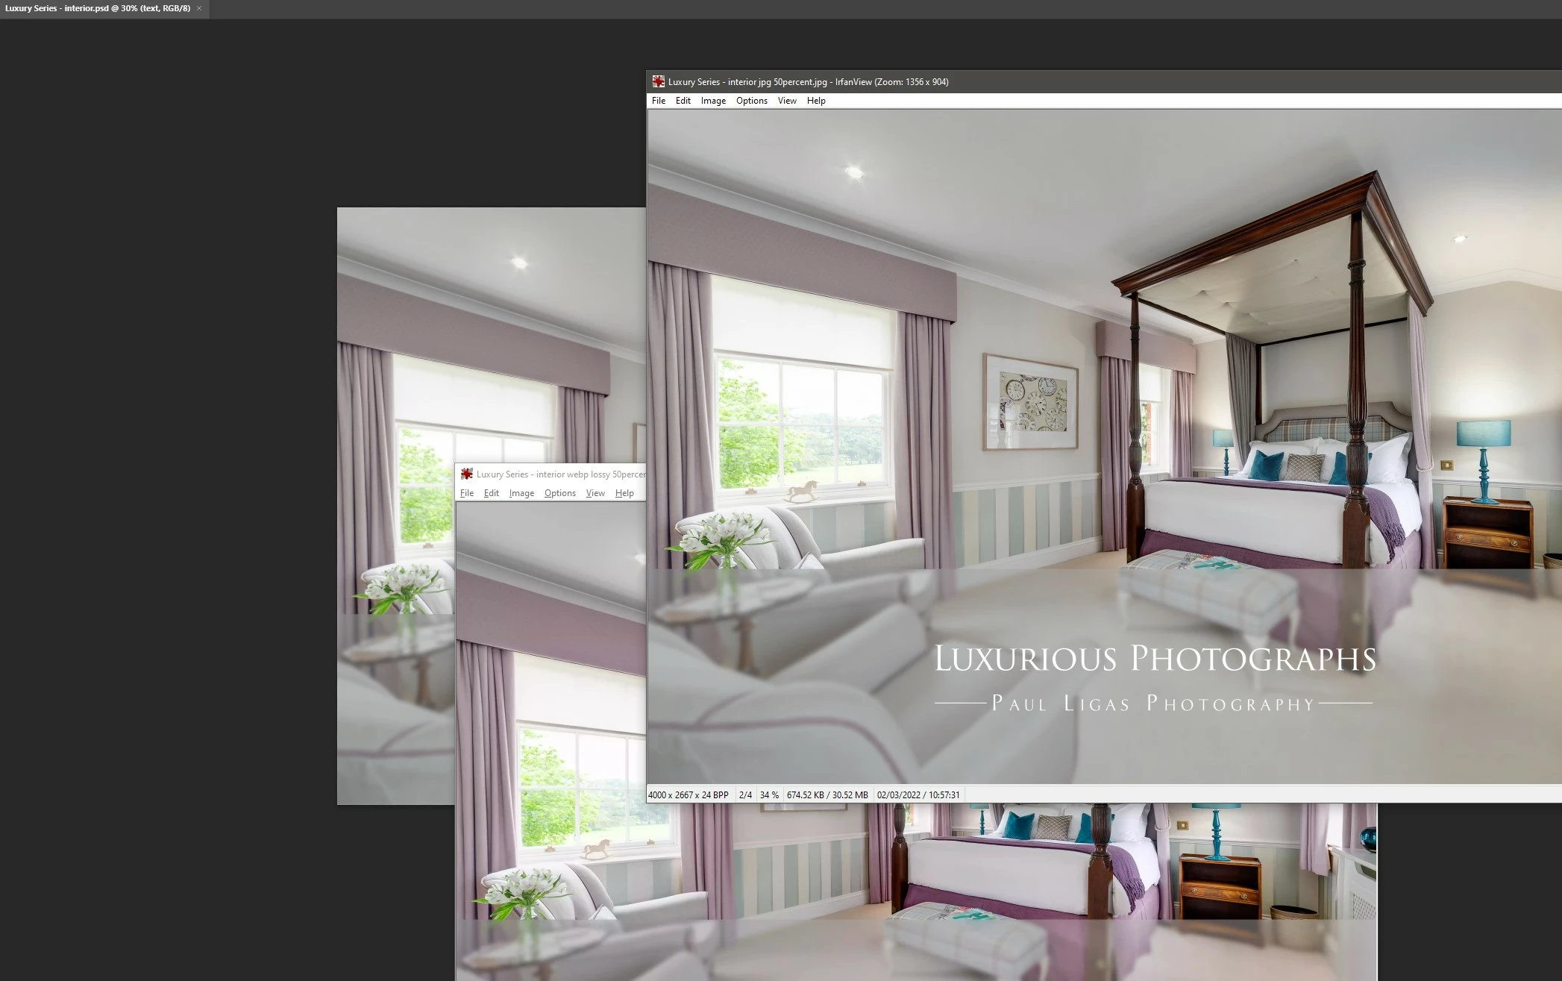Select the Luxury Series interior.psd Photoshop tab

(x=97, y=8)
